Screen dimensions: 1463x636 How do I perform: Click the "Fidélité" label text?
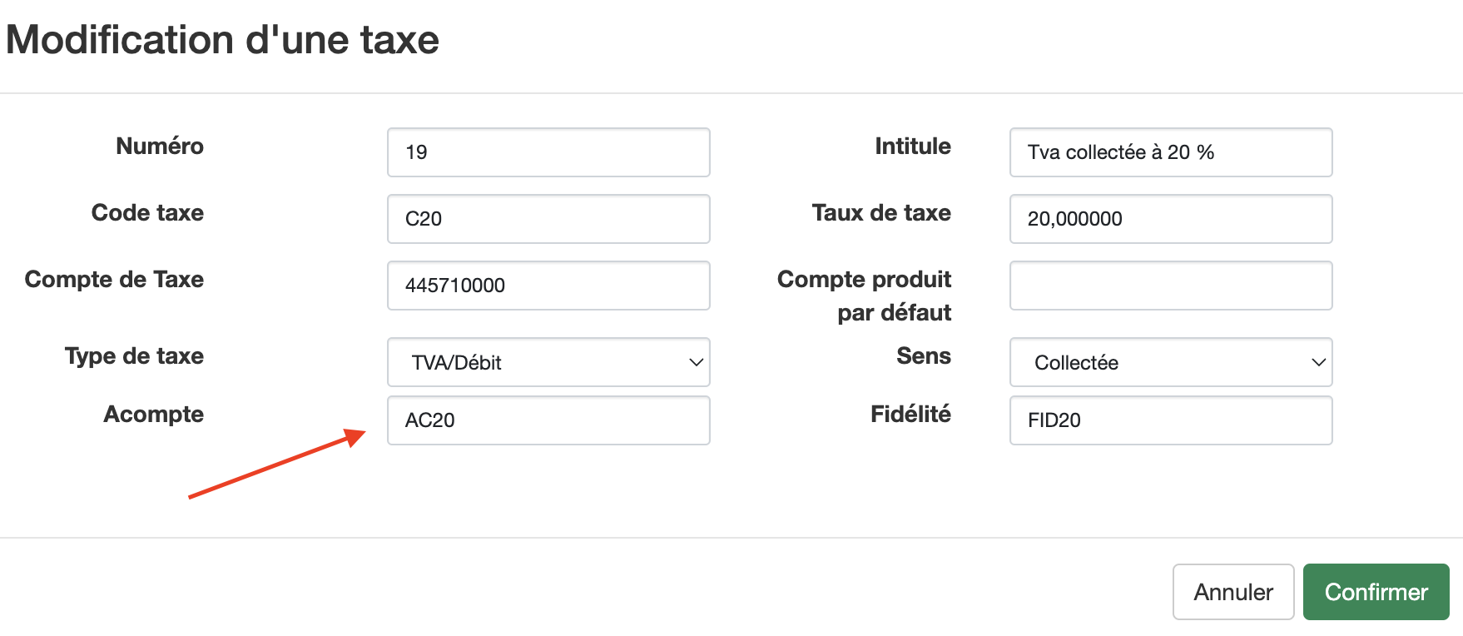[910, 415]
